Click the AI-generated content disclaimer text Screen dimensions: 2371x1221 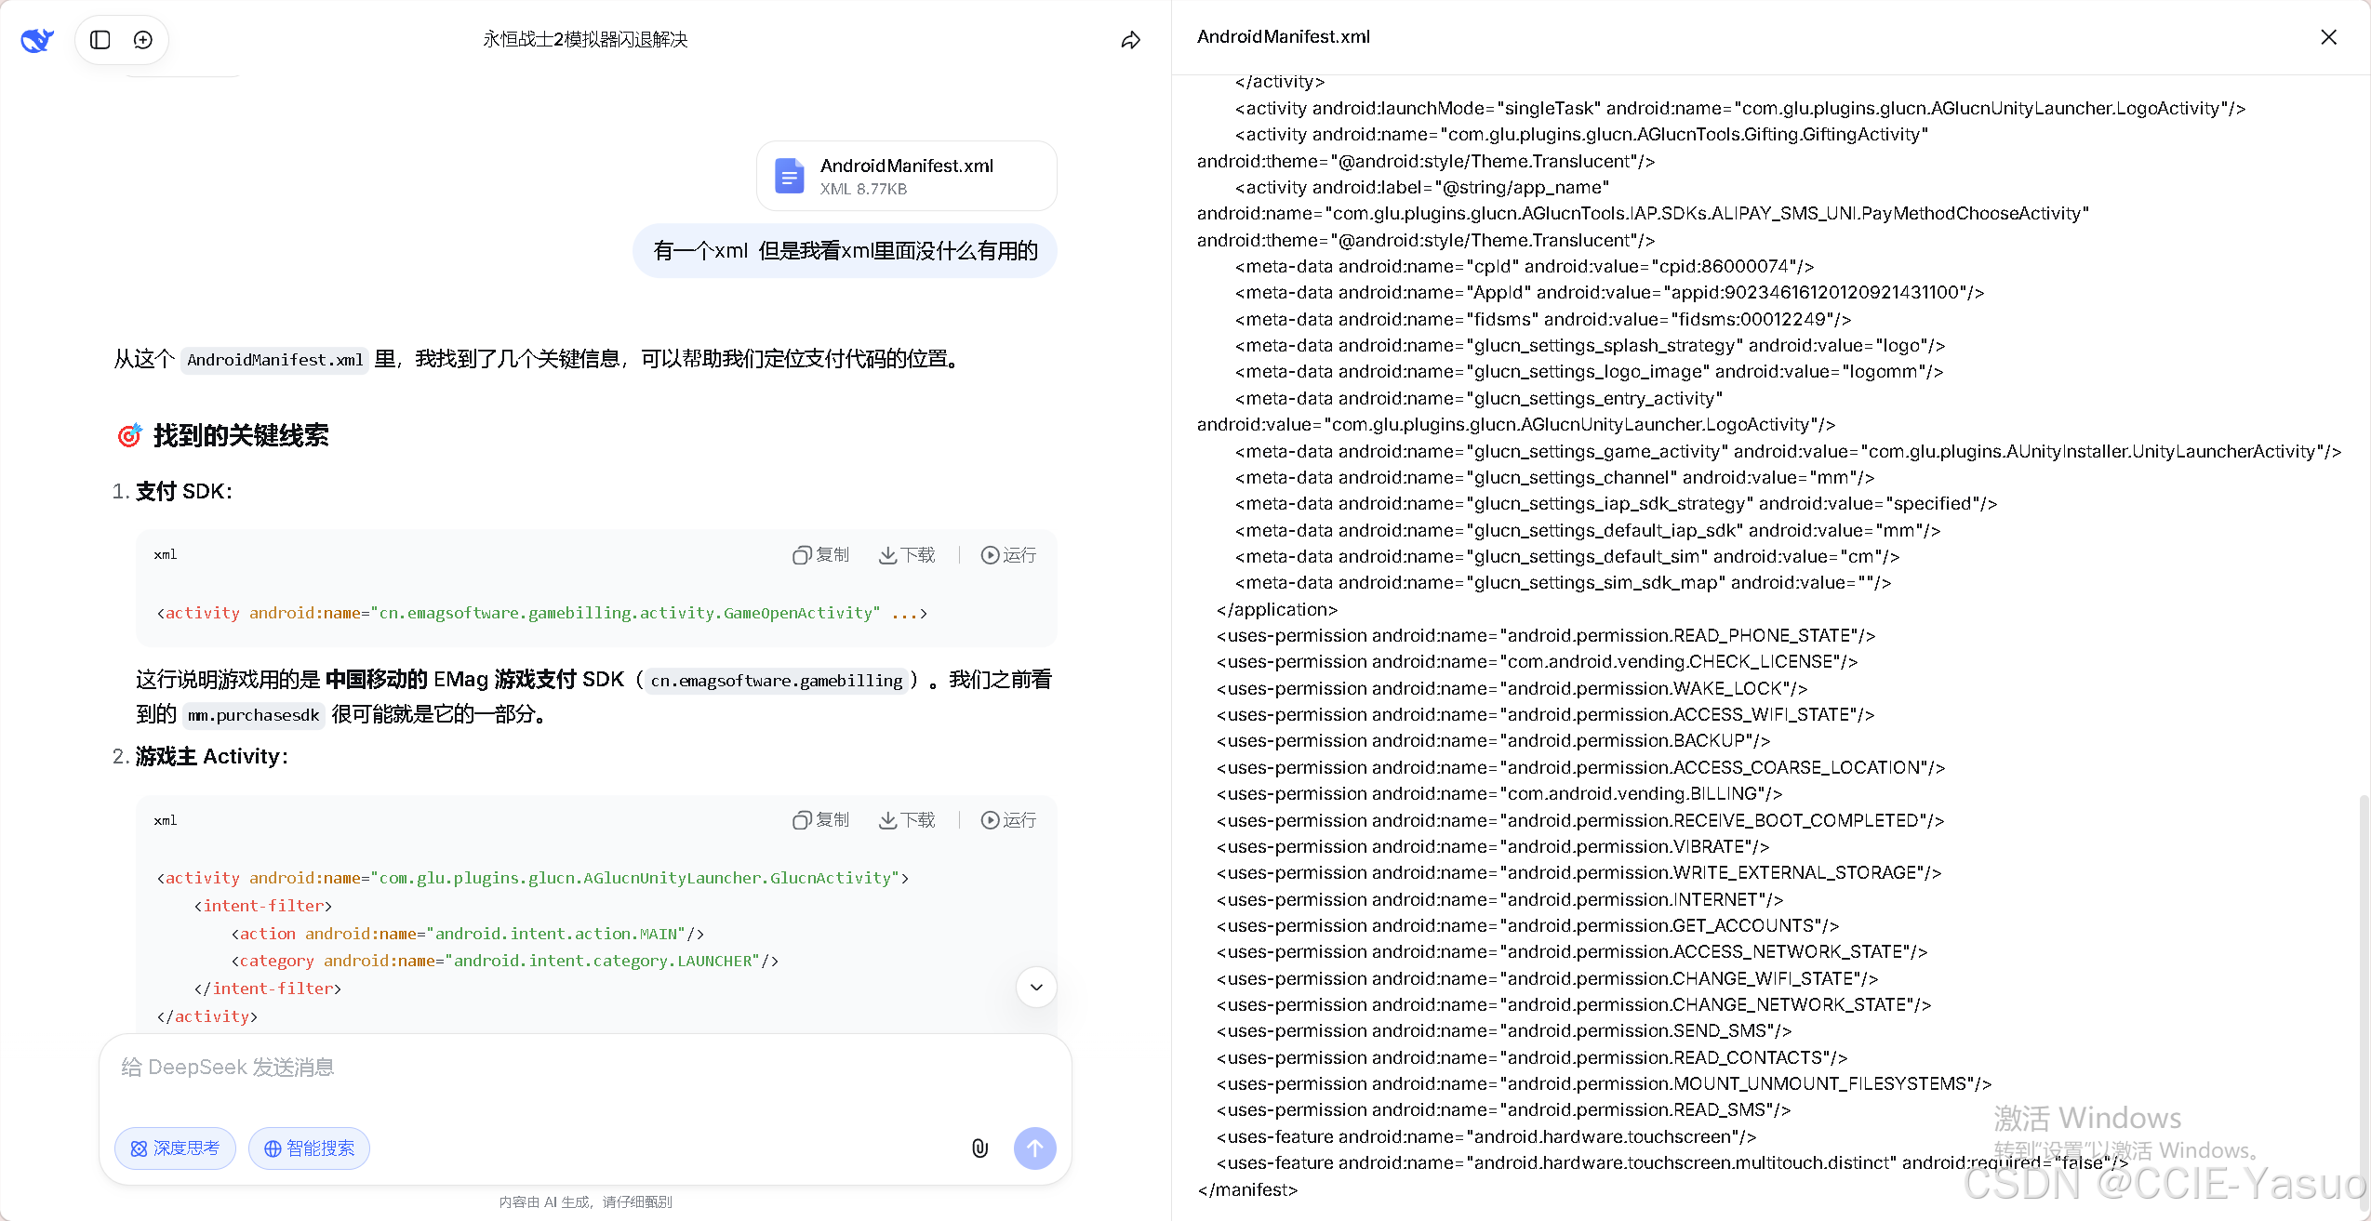(585, 1202)
